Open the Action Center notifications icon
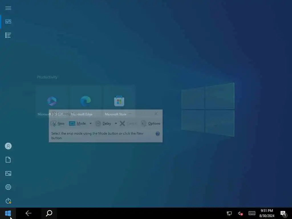Image resolution: width=292 pixels, height=219 pixels. coord(284,214)
